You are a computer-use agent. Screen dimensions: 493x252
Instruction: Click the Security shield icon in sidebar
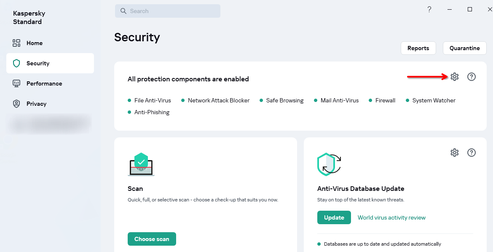[x=16, y=63]
